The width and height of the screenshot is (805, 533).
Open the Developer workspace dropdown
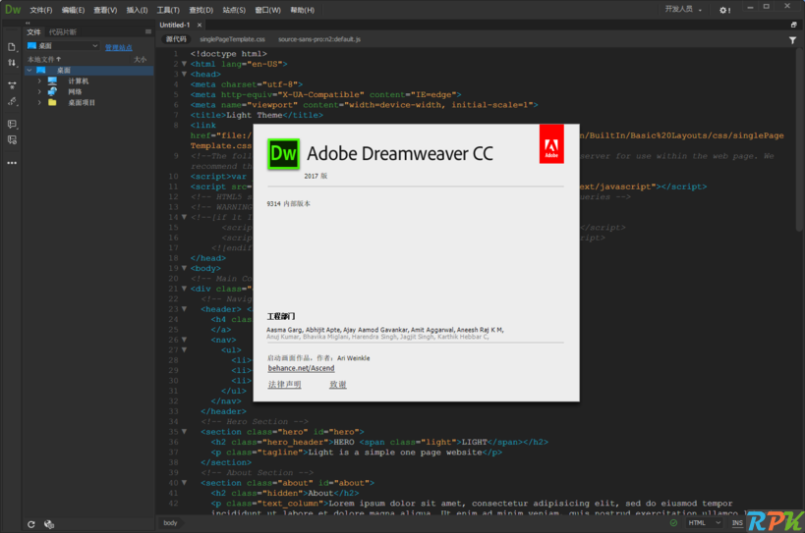[684, 9]
